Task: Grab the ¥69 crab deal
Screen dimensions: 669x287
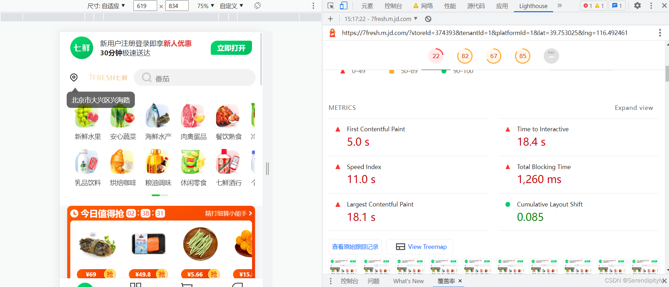Action: coord(97,274)
